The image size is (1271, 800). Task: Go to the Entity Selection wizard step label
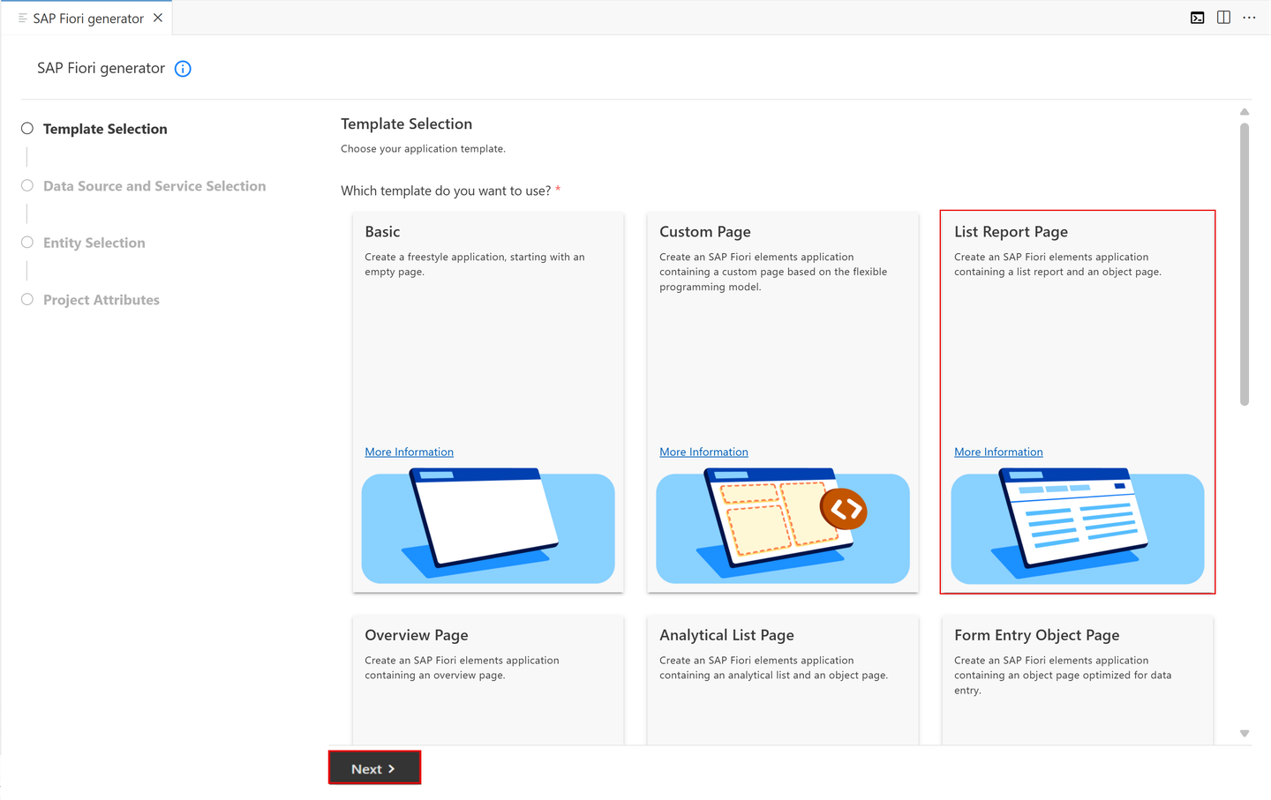94,243
